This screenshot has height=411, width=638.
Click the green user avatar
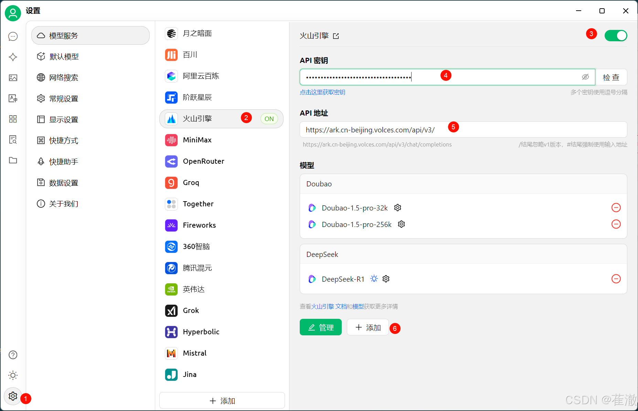(x=13, y=13)
